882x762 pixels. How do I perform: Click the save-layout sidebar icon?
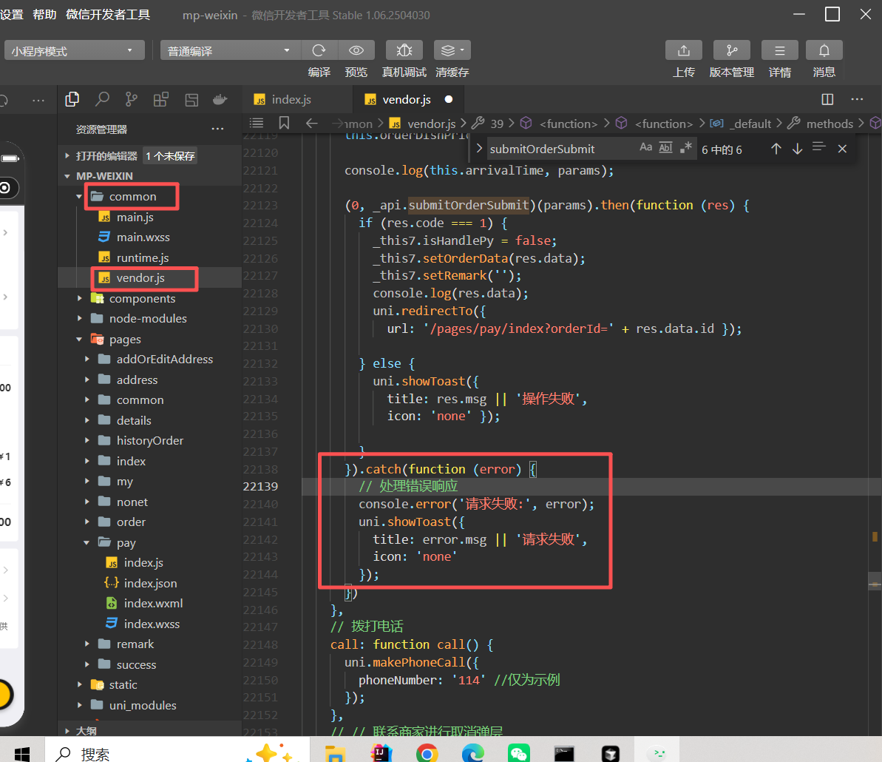191,100
